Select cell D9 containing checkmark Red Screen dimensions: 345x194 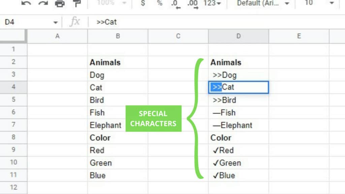coord(239,150)
